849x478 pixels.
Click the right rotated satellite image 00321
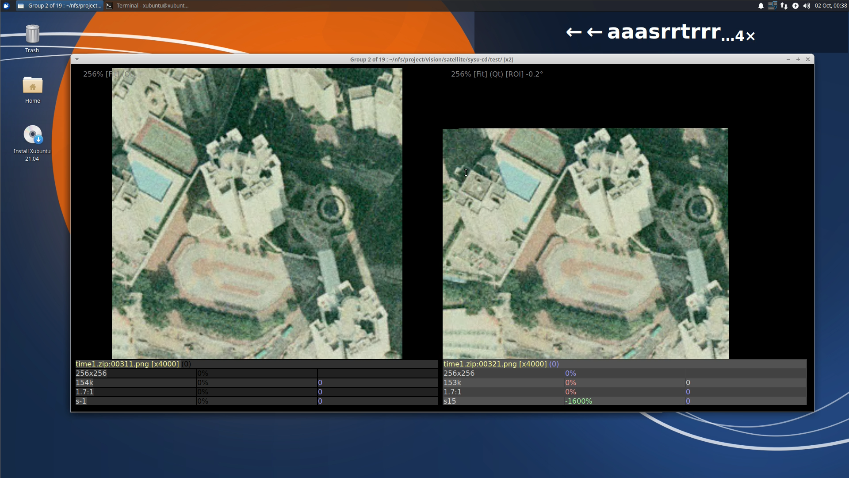click(x=585, y=243)
